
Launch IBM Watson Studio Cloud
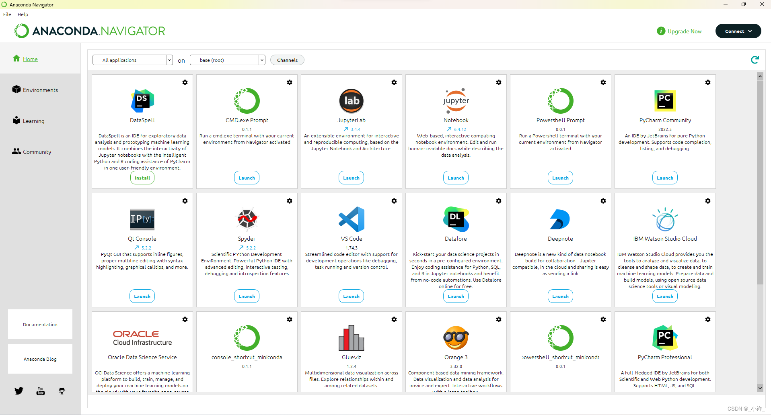(665, 296)
